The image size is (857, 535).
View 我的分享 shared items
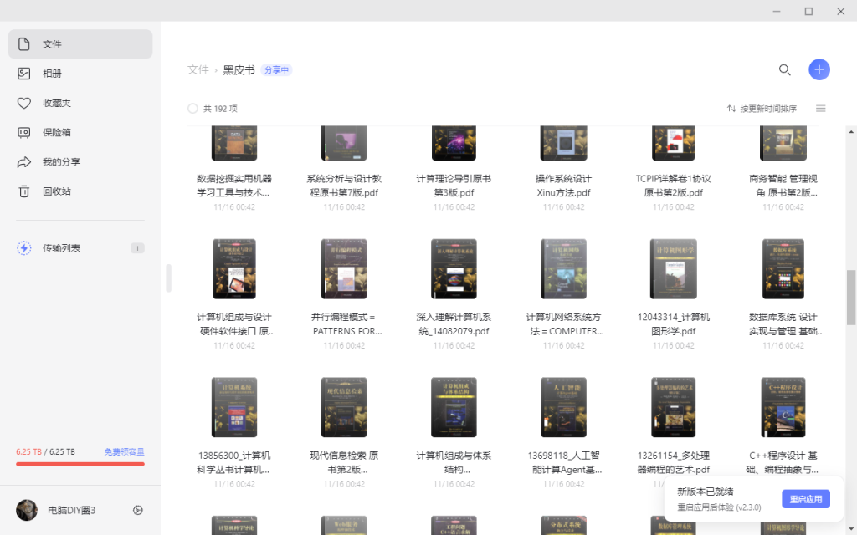click(x=80, y=162)
